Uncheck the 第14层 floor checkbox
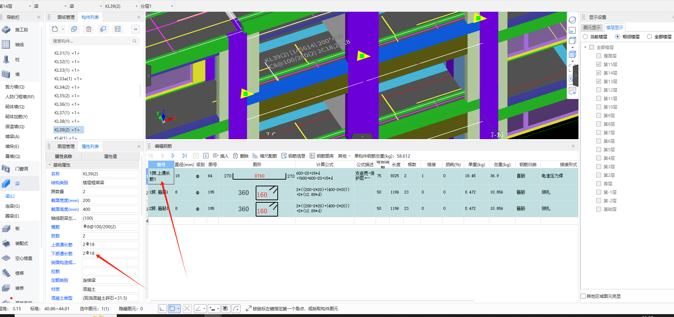 pyautogui.click(x=599, y=73)
